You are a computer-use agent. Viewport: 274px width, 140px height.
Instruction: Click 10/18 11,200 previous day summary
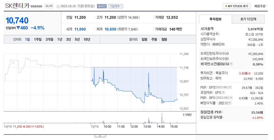(24, 126)
